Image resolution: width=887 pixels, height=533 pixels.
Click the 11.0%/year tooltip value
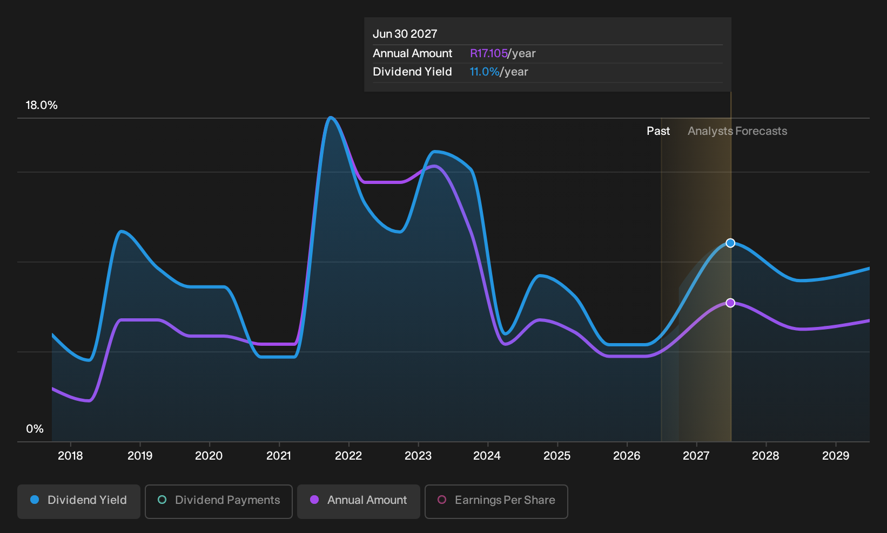coord(499,72)
